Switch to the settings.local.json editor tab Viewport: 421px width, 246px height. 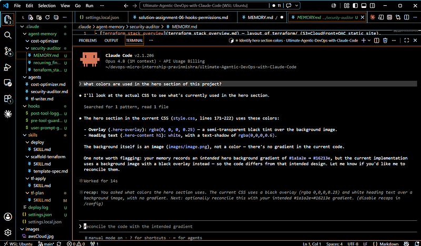[101, 17]
